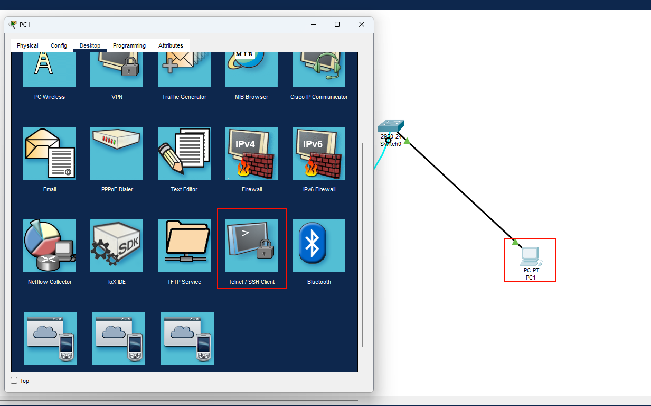Open the Email application icon
This screenshot has width=651, height=406.
50,153
